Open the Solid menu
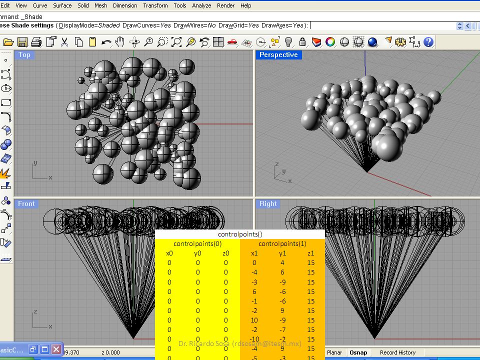Screen dimensions: 480x360 coord(83,5)
